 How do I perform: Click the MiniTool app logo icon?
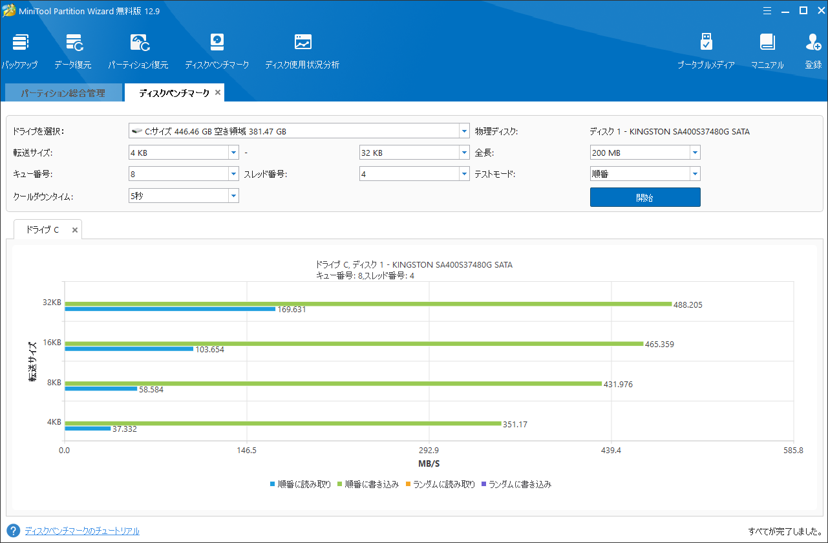[9, 10]
